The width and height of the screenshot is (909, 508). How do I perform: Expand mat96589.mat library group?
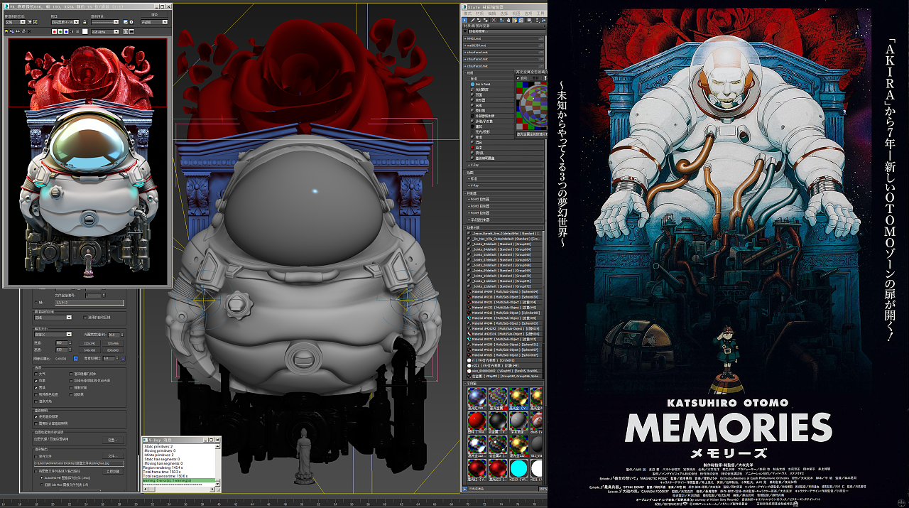point(502,45)
